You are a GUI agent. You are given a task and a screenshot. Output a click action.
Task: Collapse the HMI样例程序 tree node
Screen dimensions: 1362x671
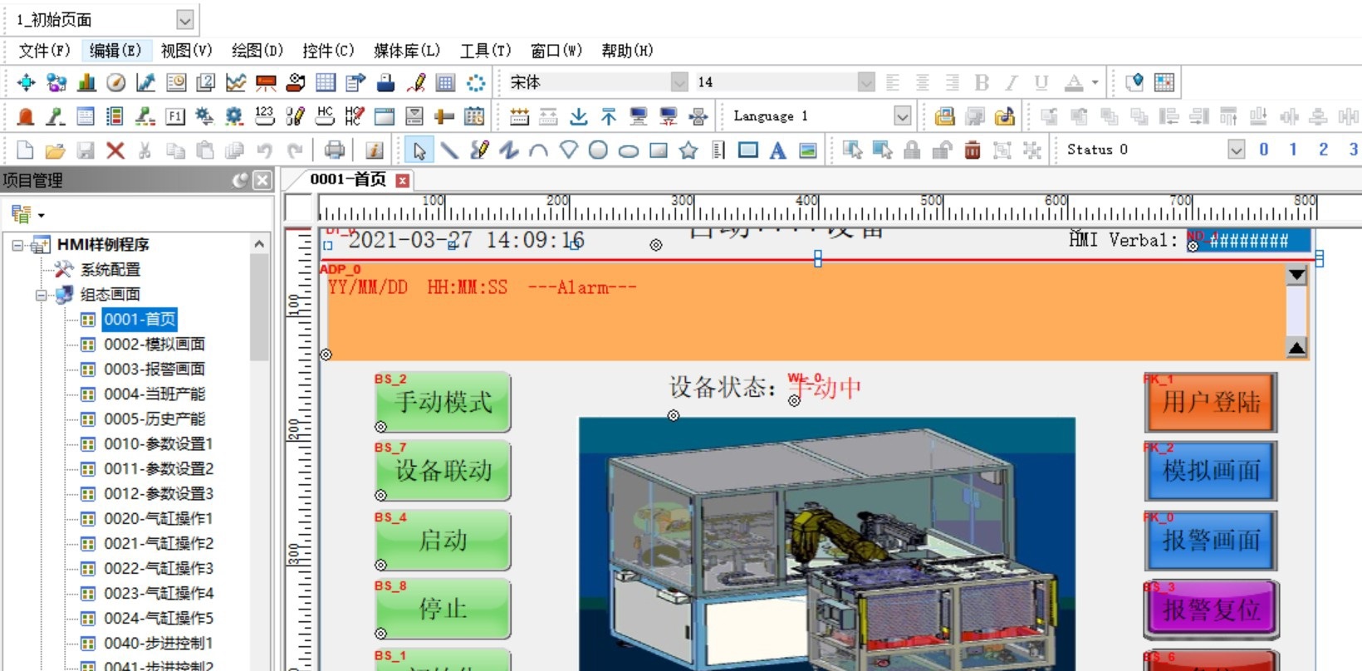click(17, 245)
